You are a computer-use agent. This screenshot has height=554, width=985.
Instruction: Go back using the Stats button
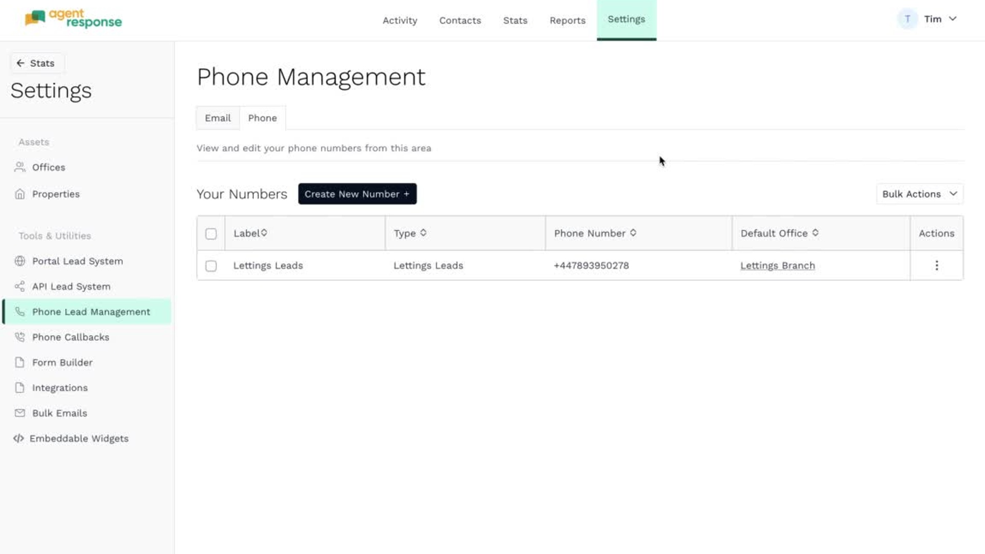(x=35, y=63)
